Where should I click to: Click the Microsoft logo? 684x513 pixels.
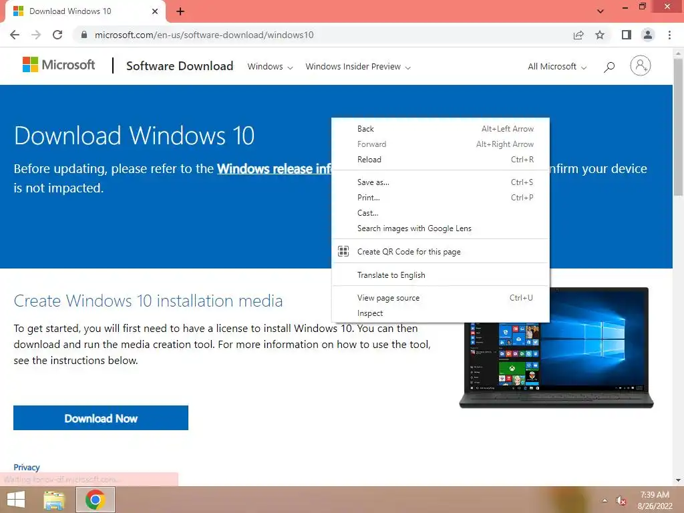tap(59, 65)
